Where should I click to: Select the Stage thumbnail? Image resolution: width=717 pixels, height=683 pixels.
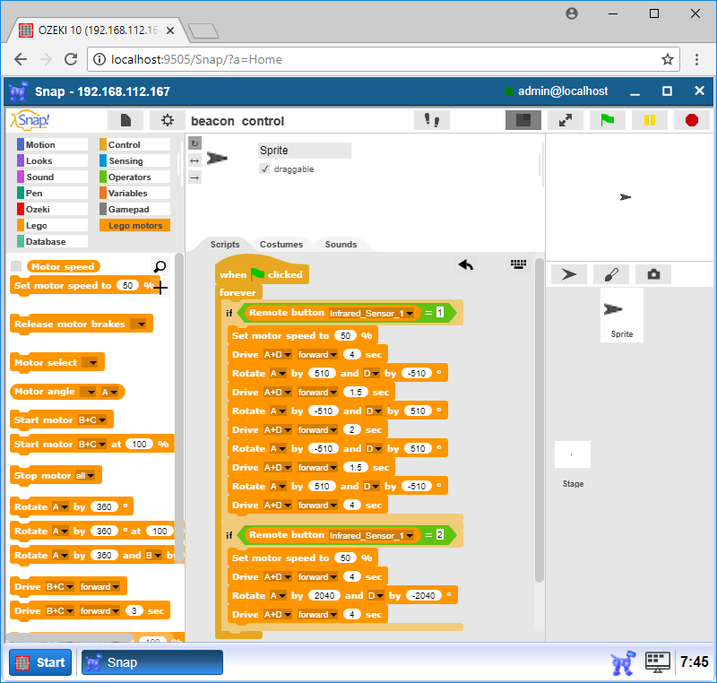573,464
